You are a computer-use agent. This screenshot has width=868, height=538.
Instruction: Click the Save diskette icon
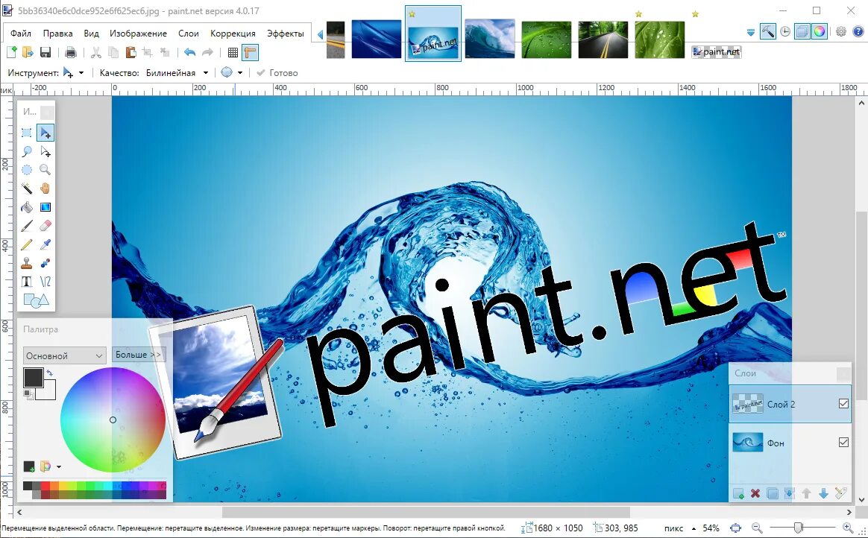coord(45,52)
